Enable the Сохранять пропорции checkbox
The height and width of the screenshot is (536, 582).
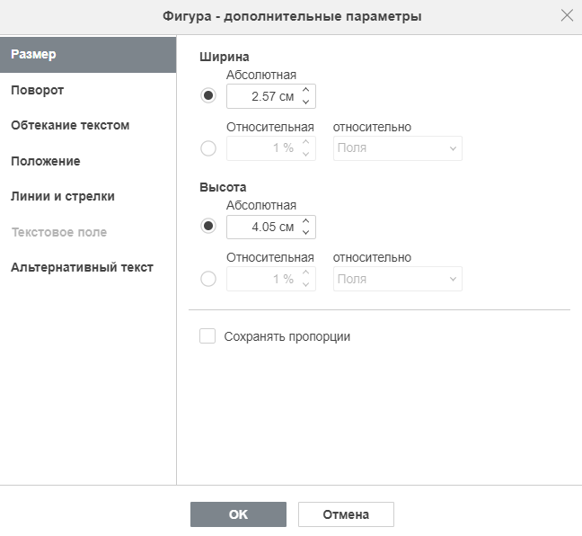coord(207,336)
